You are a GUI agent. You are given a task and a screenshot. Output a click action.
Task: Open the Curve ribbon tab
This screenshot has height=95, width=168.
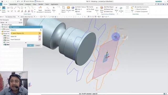[x=21, y=4]
